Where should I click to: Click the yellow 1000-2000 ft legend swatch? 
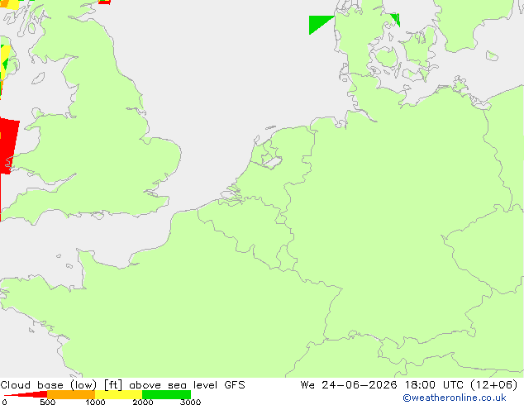coord(119,394)
